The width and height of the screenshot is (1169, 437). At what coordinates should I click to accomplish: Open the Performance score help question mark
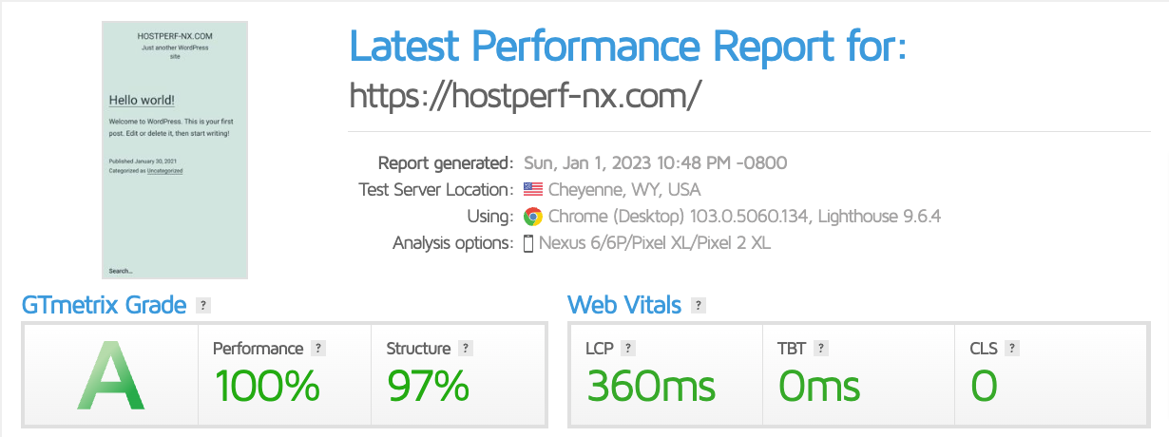point(318,349)
